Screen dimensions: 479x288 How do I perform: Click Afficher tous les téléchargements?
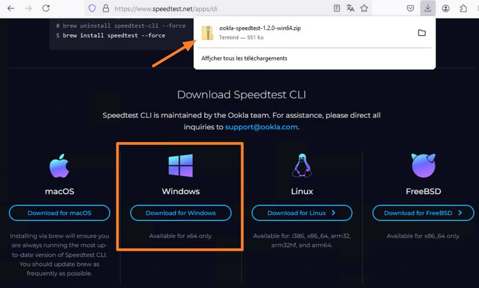244,58
